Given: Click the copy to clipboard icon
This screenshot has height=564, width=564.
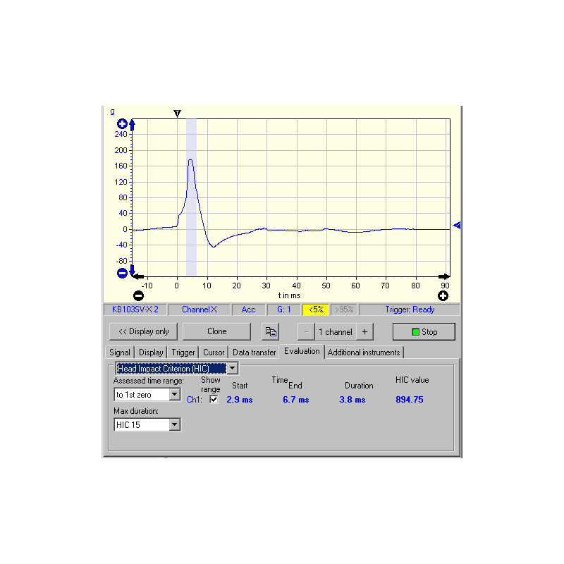Looking at the screenshot, I should 271,331.
